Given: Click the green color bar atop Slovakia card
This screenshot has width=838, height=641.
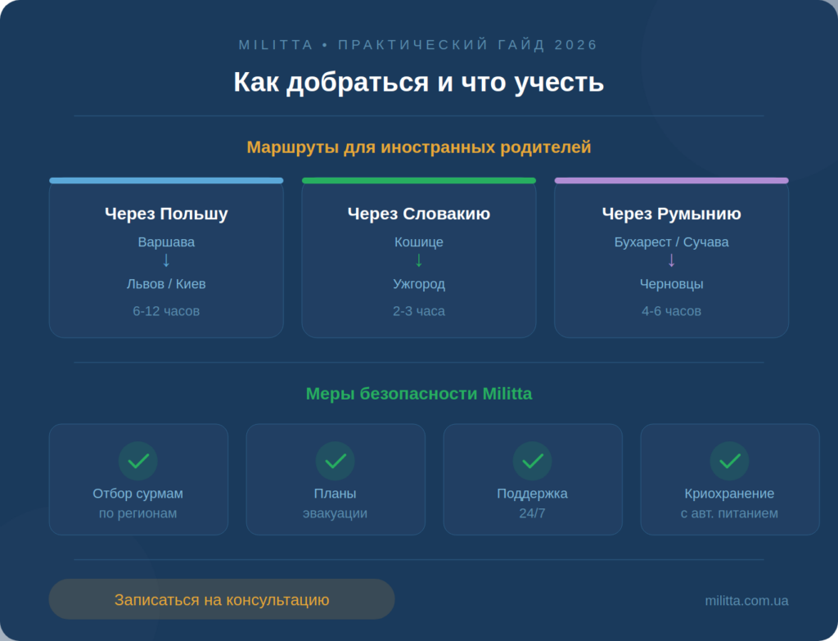Looking at the screenshot, I should point(419,181).
